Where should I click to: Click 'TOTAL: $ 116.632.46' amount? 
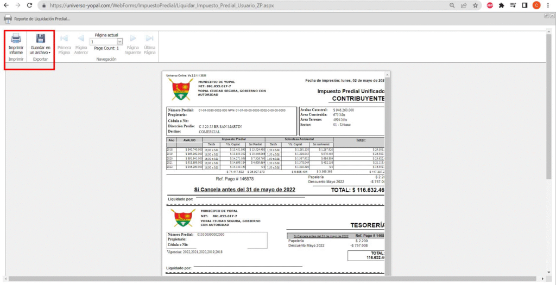coord(358,190)
